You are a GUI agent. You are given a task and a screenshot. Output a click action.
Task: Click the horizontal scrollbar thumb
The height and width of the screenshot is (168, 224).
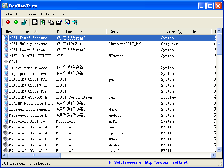[34, 155]
